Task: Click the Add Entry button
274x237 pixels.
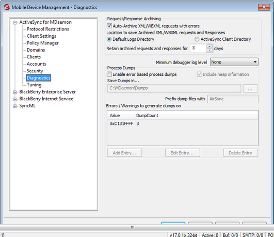Action: pyautogui.click(x=124, y=153)
